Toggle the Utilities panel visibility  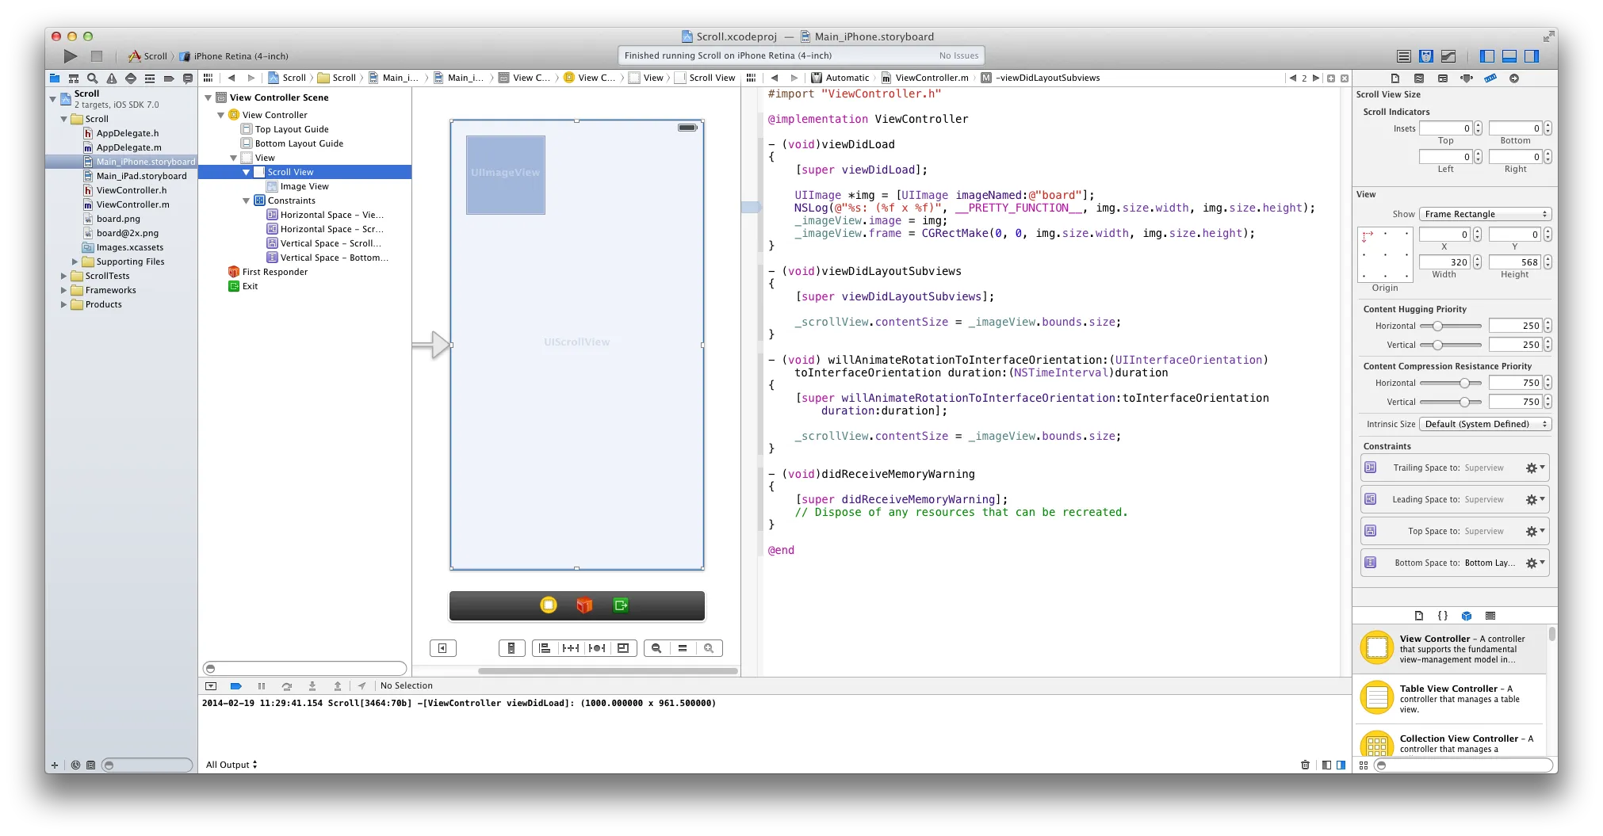tap(1532, 56)
